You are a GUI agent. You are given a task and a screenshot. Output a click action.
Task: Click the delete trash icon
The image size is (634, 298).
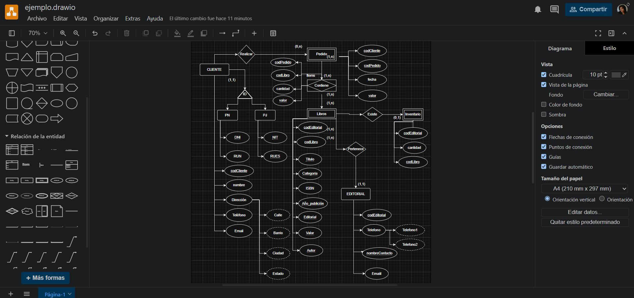[127, 33]
